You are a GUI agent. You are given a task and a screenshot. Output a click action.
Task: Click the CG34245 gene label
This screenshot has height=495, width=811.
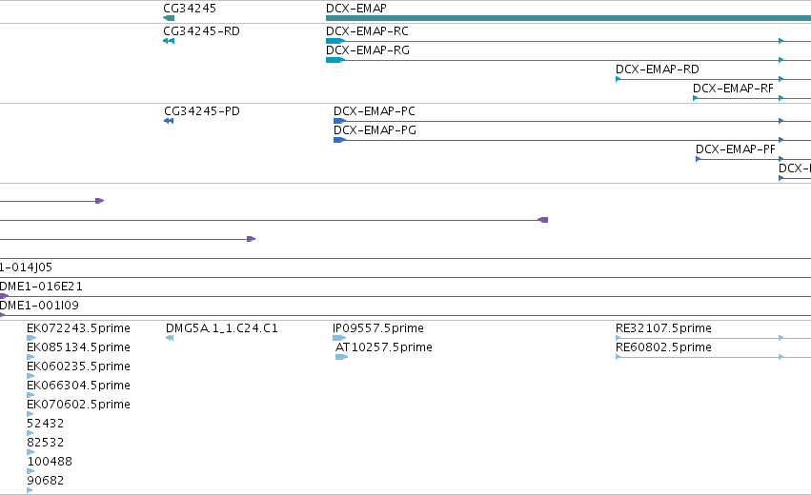[190, 9]
